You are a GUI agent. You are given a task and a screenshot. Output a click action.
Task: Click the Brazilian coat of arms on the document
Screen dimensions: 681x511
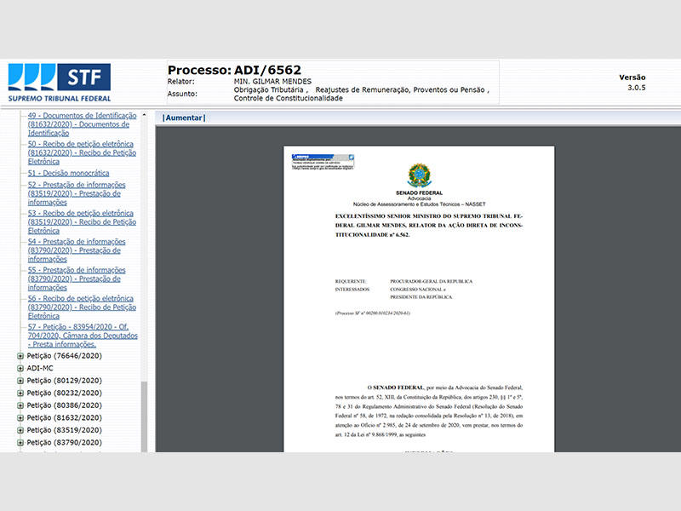tap(419, 175)
